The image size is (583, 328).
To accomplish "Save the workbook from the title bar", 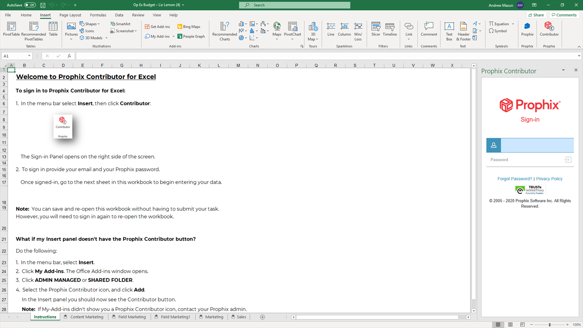I will 43,5.
